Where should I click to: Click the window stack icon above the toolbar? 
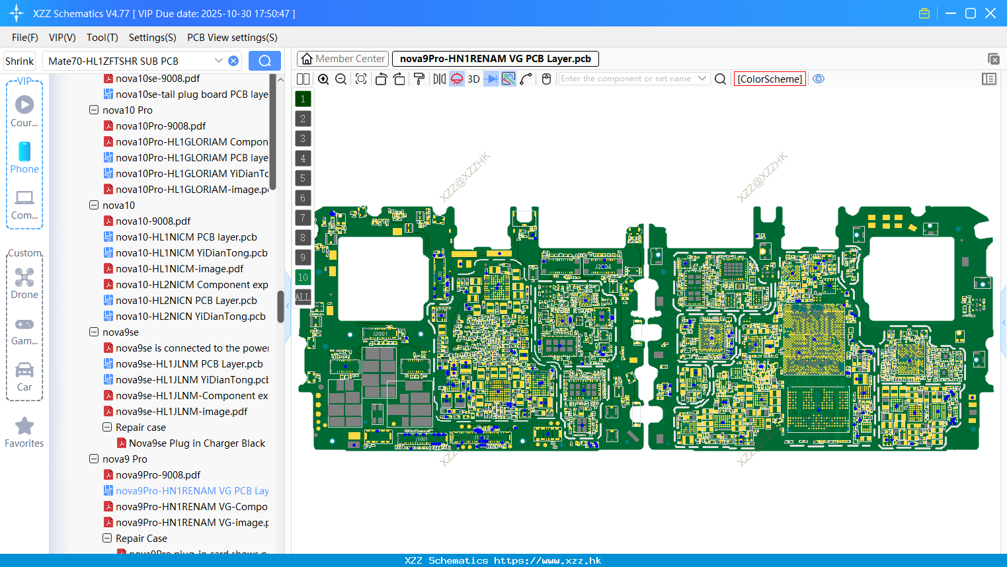coord(993,59)
